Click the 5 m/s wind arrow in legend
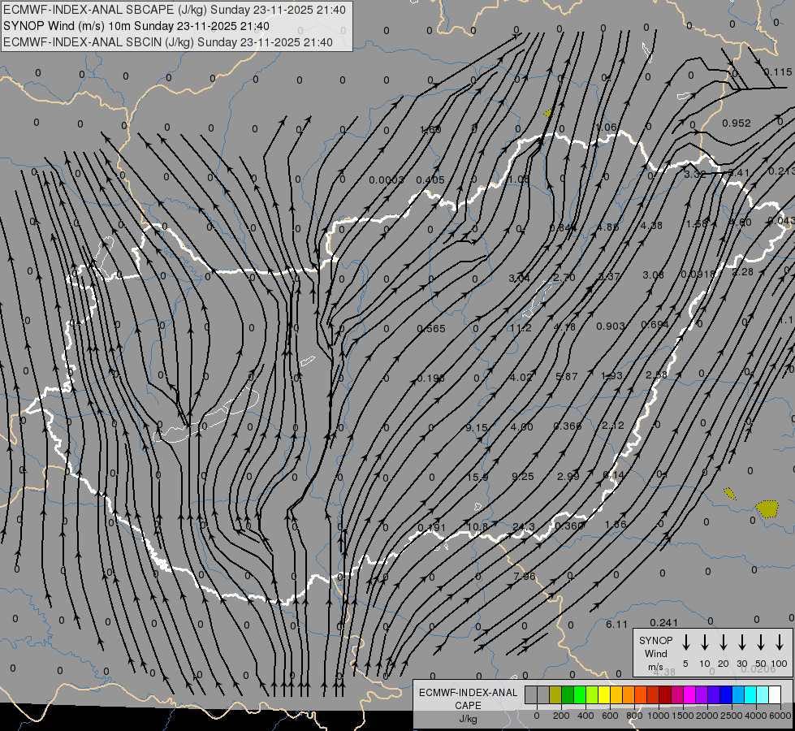This screenshot has width=795, height=731. pos(685,642)
